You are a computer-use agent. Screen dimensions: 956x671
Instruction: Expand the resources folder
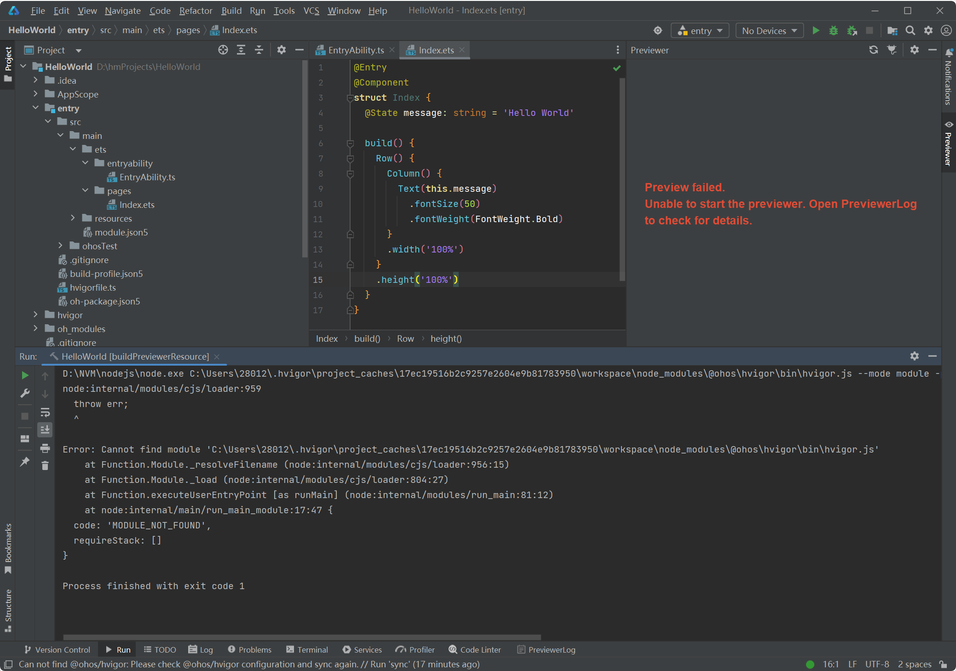point(73,218)
